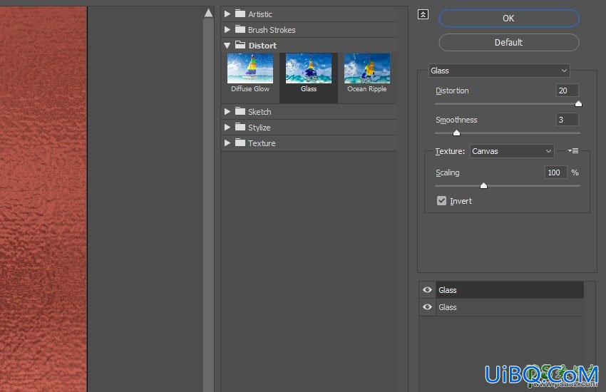Click the Artistic category label
The width and height of the screenshot is (606, 392).
260,14
